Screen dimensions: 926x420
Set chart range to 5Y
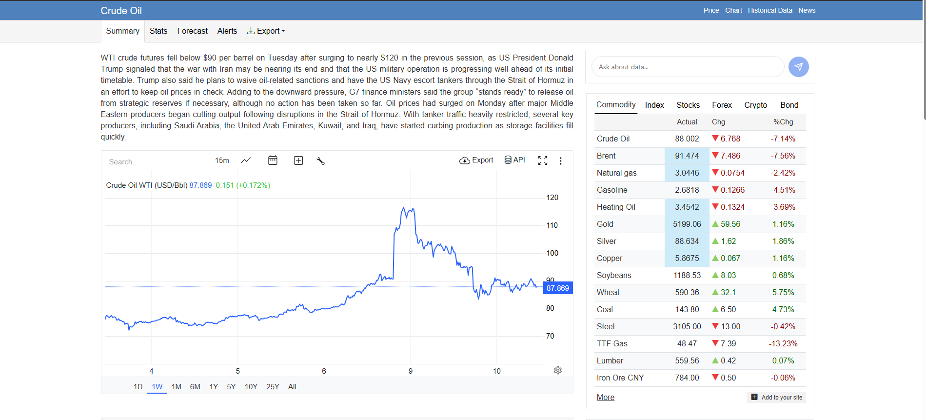(231, 387)
